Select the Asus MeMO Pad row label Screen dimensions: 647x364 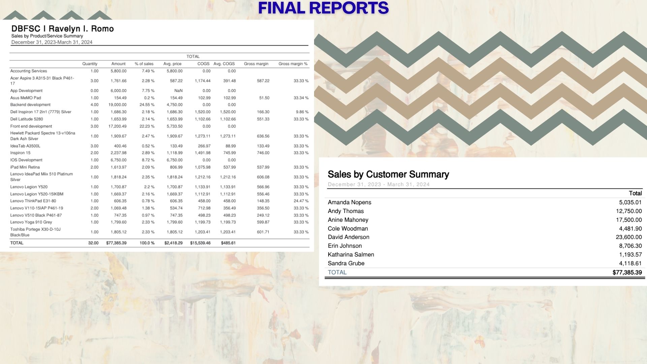click(x=26, y=98)
